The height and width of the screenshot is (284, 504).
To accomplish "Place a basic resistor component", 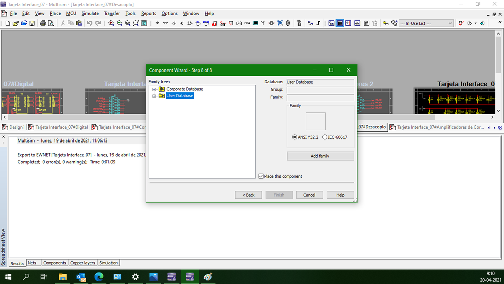I will pyautogui.click(x=165, y=23).
